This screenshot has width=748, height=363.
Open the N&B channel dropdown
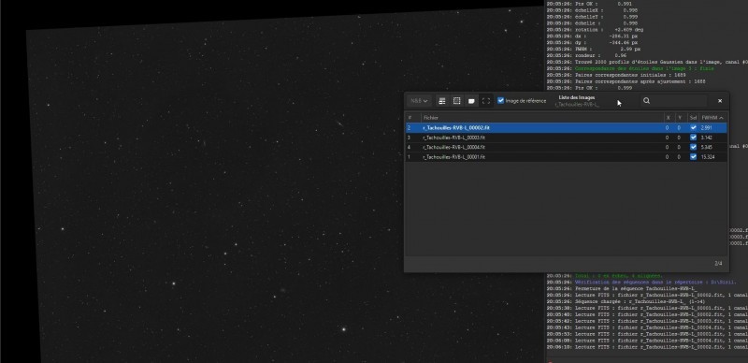[419, 101]
